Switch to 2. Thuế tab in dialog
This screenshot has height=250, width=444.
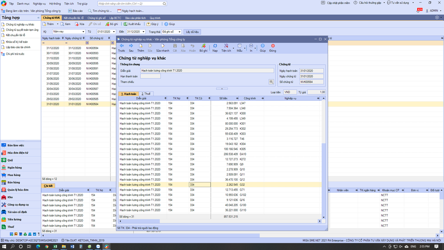tap(146, 94)
